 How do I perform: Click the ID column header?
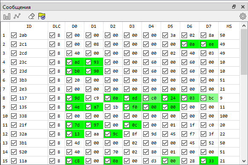(29, 26)
